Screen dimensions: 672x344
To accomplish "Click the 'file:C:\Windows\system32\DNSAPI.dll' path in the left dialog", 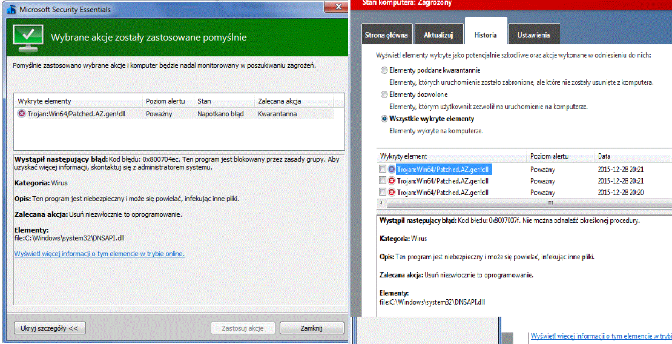I will (x=69, y=238).
